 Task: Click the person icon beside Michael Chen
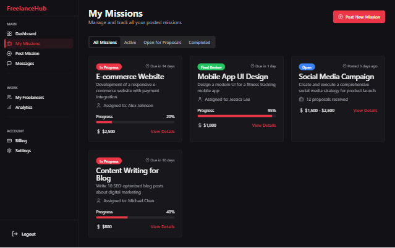click(x=98, y=200)
